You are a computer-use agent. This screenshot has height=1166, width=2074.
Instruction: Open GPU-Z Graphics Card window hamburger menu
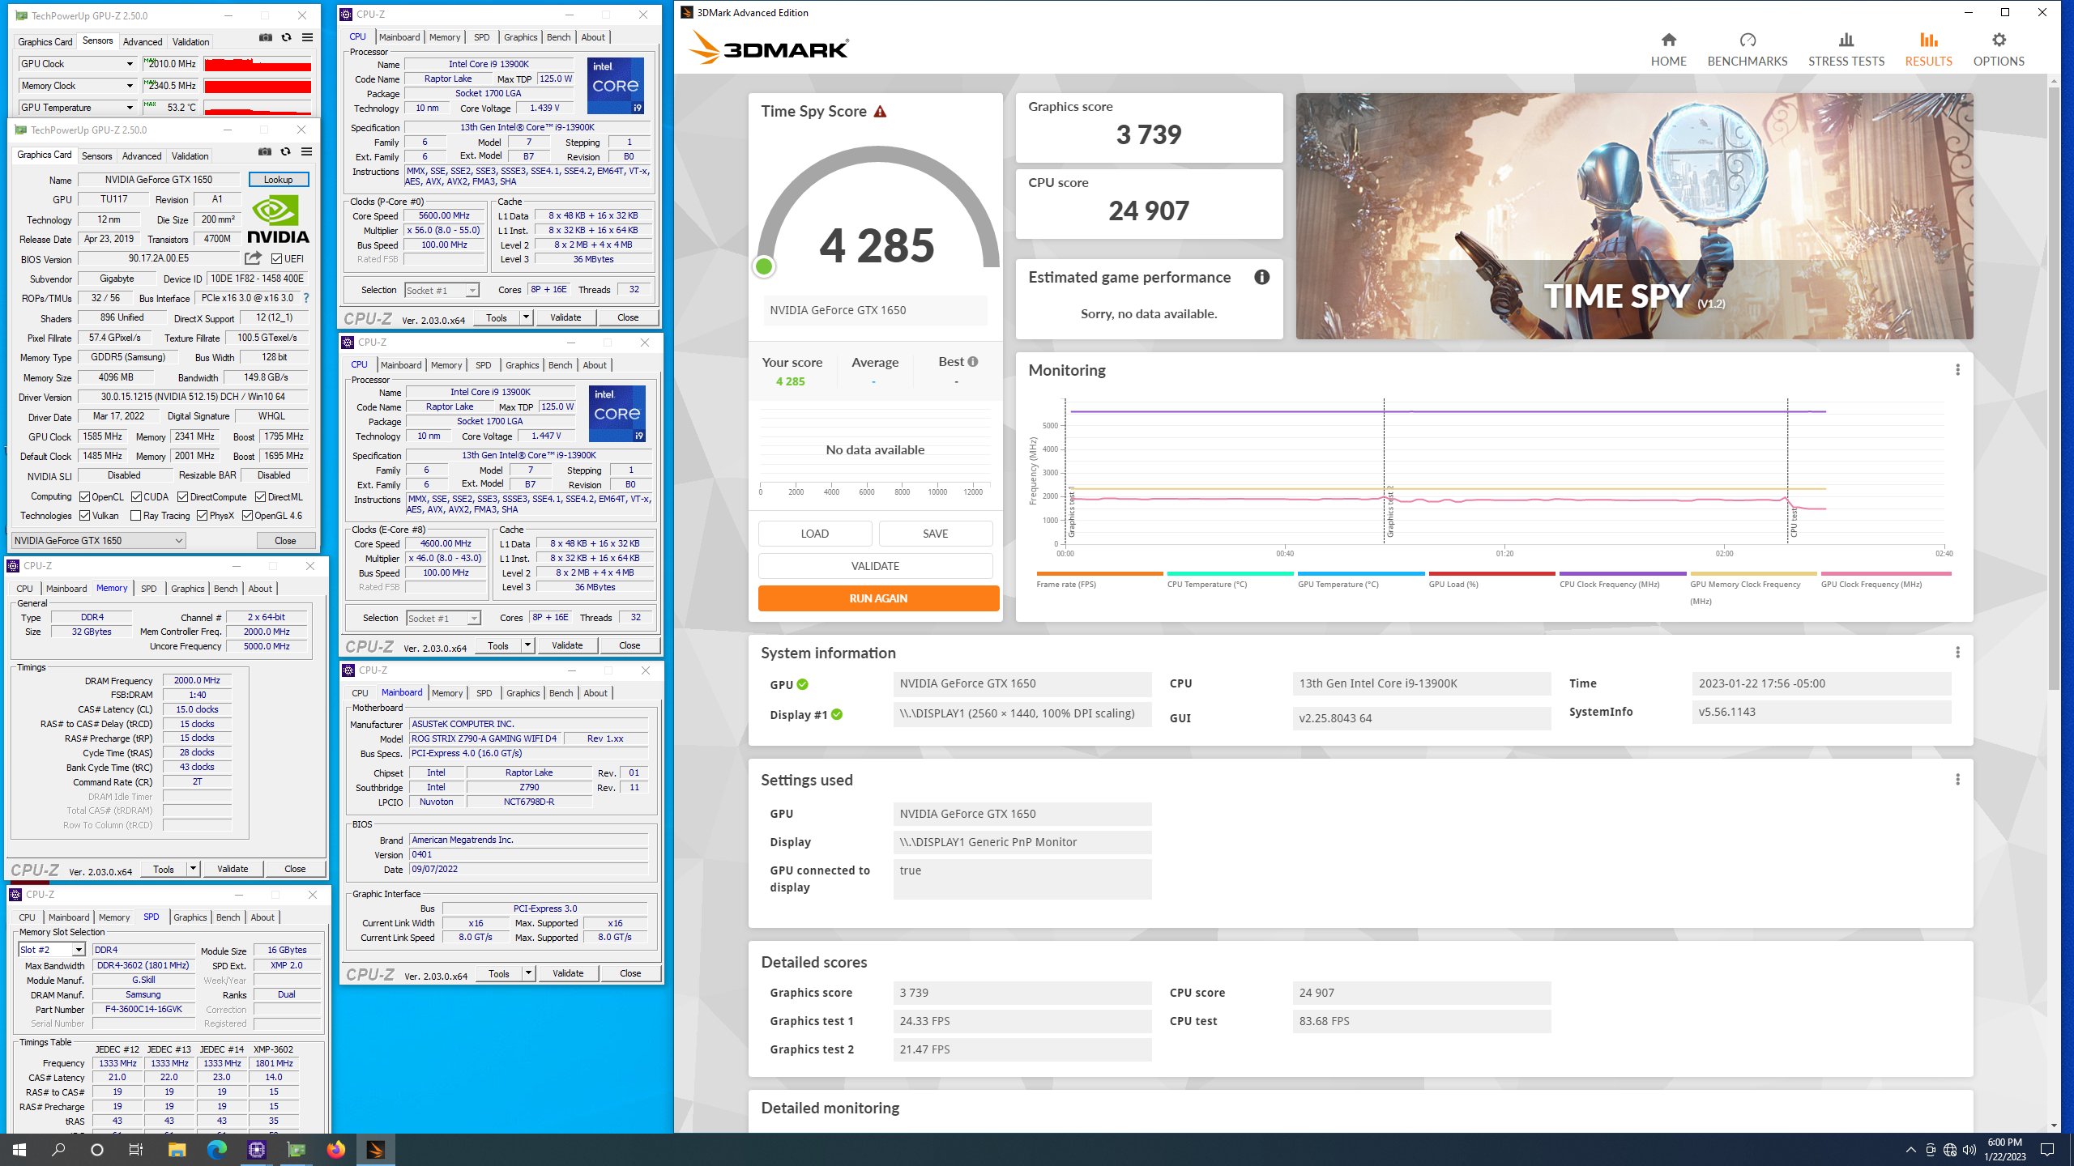306,151
